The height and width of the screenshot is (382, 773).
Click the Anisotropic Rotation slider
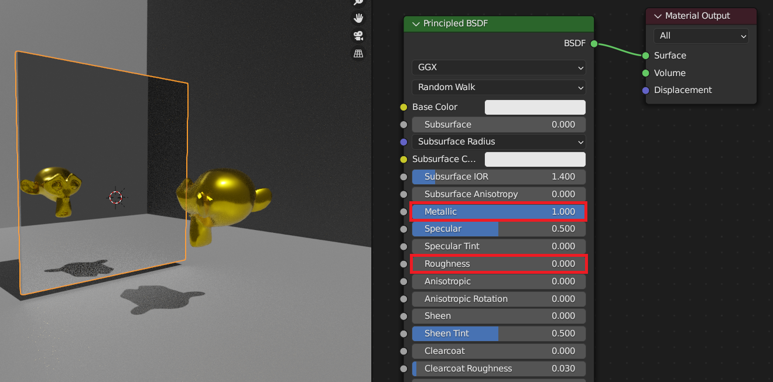tap(498, 299)
